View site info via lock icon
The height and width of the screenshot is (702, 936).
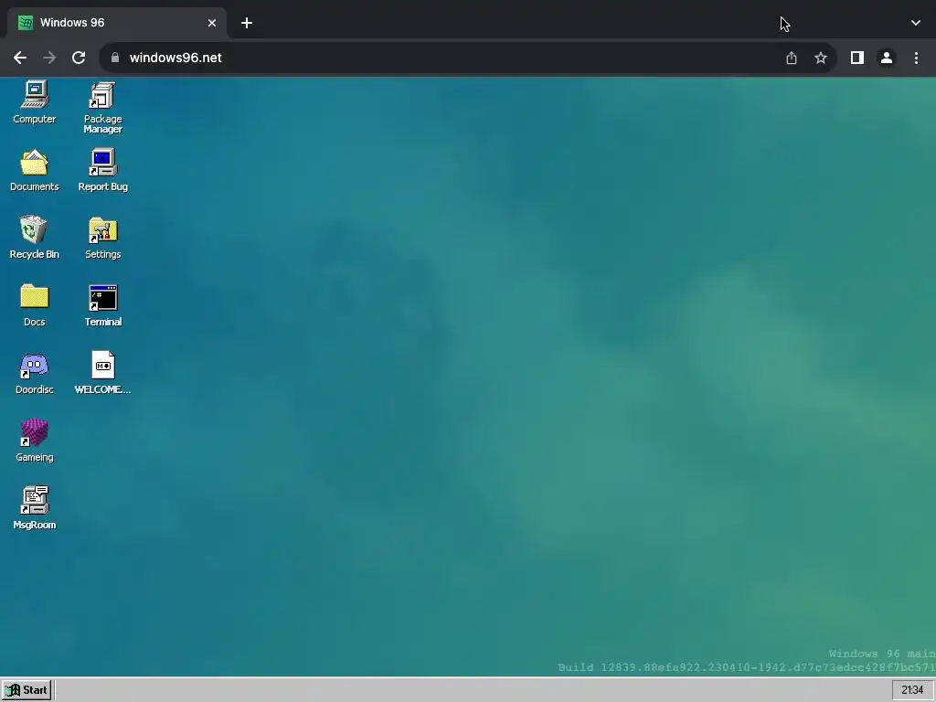click(115, 58)
